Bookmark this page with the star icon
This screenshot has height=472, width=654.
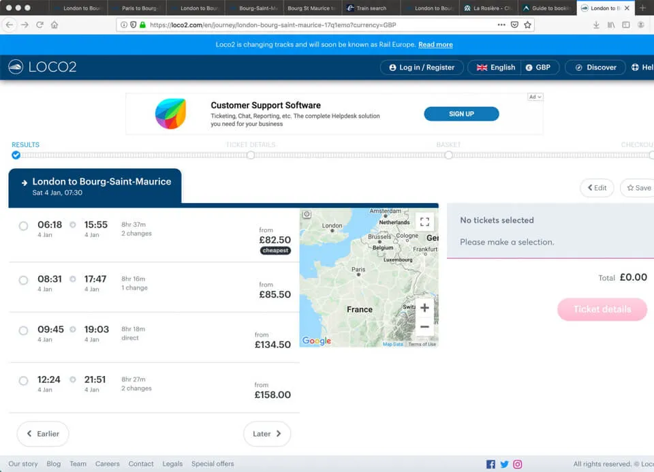[x=527, y=25]
